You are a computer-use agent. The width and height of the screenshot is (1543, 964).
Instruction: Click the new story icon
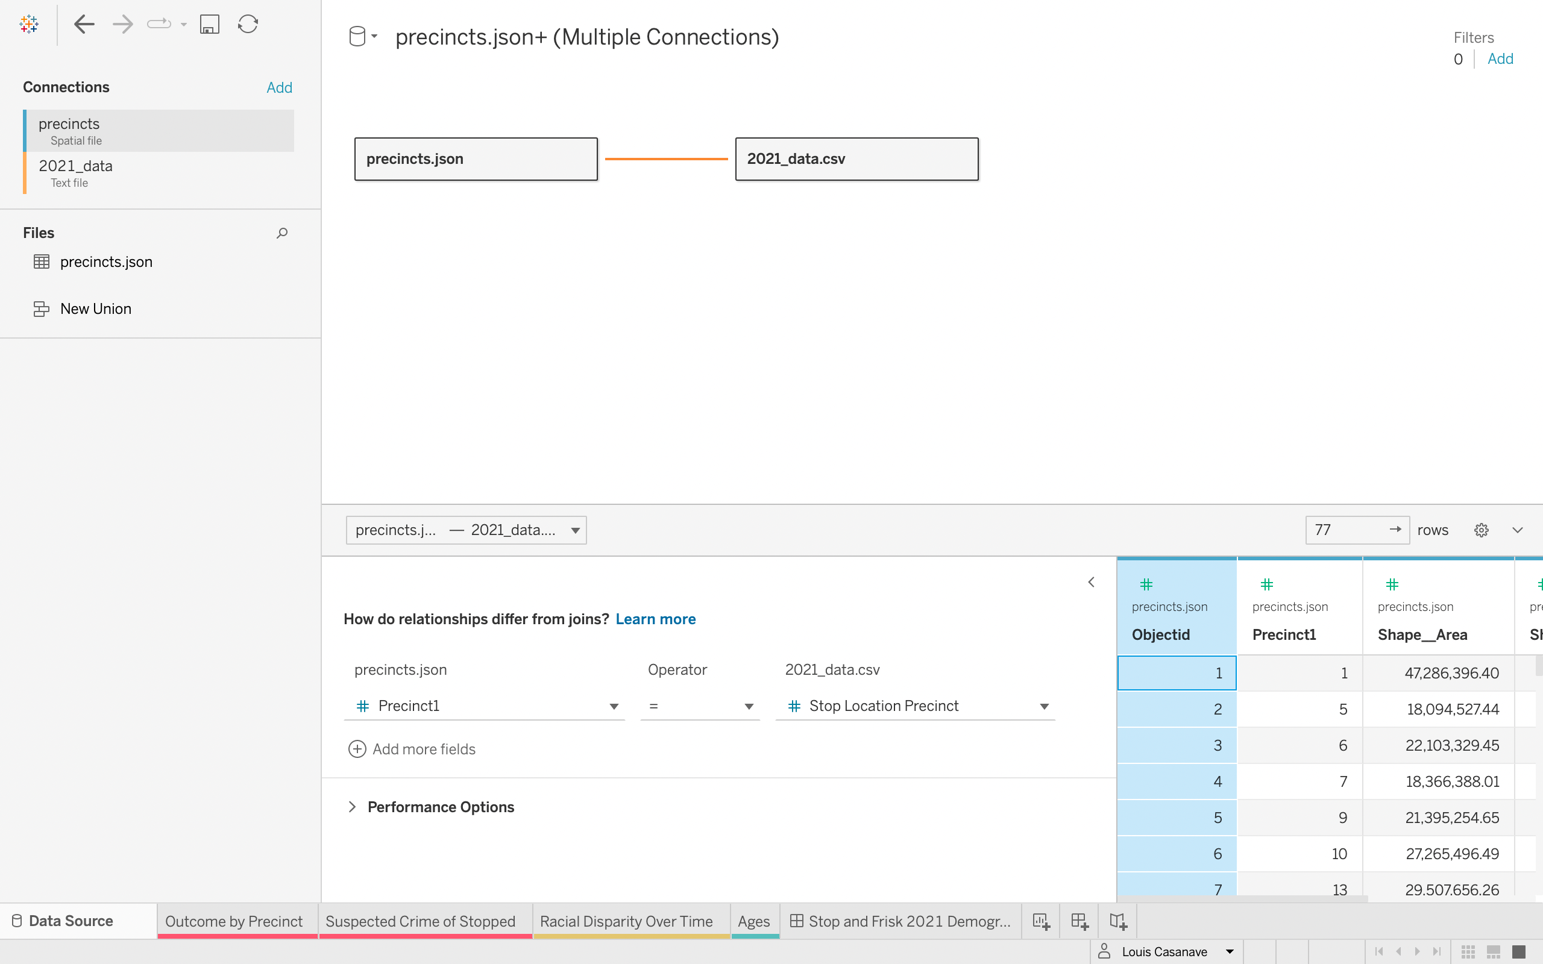(1117, 921)
